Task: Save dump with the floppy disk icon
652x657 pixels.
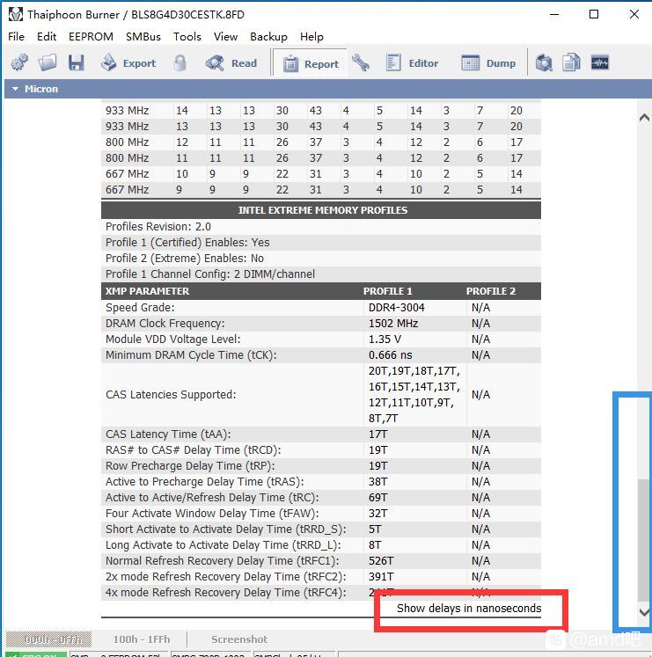Action: (77, 62)
